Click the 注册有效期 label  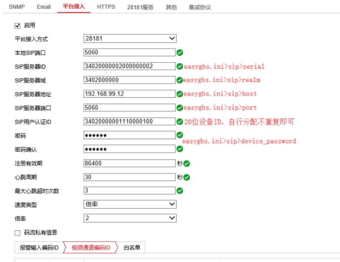point(29,164)
